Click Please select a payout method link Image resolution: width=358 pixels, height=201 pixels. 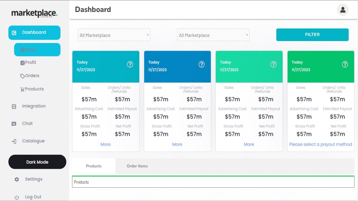coord(321,144)
